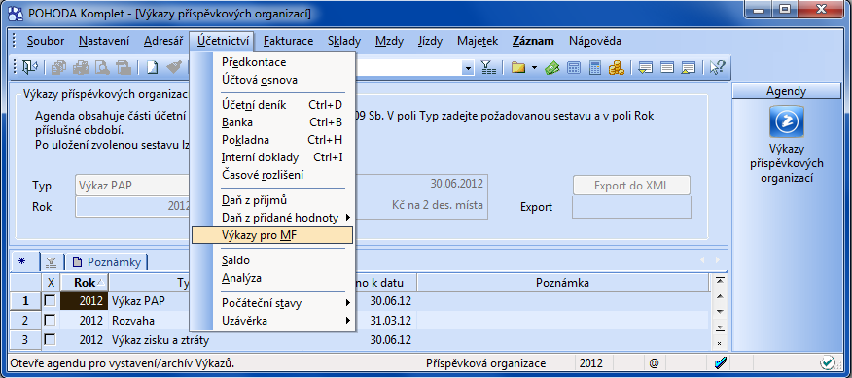Click the filter icon tab beside the asterisk tab

point(52,262)
